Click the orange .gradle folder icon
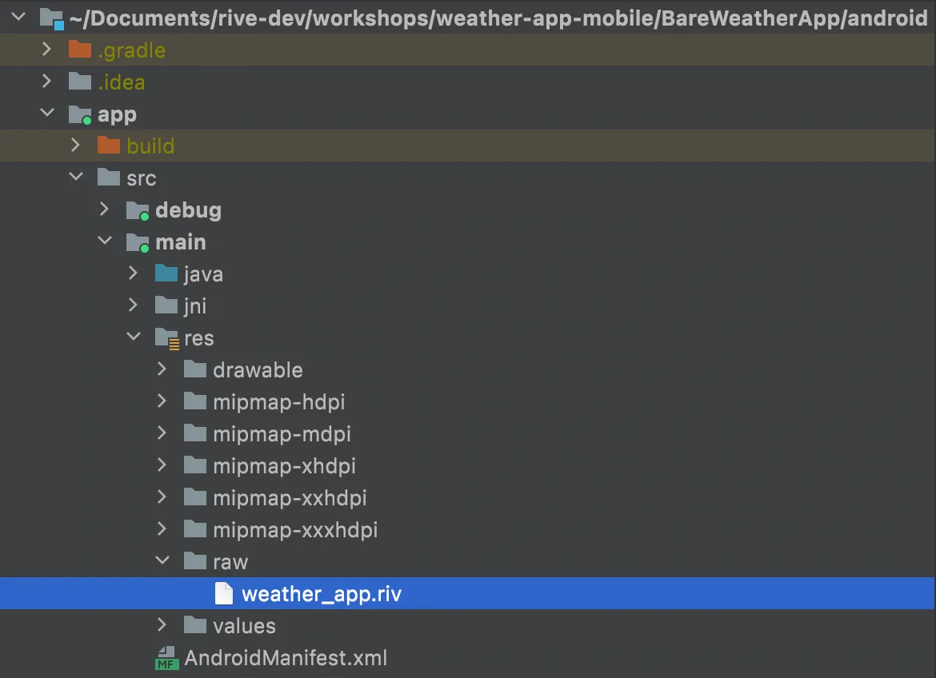Image resolution: width=936 pixels, height=678 pixels. (79, 50)
